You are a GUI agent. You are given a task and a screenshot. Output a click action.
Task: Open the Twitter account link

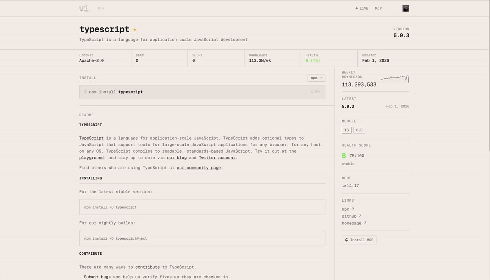coord(217,158)
